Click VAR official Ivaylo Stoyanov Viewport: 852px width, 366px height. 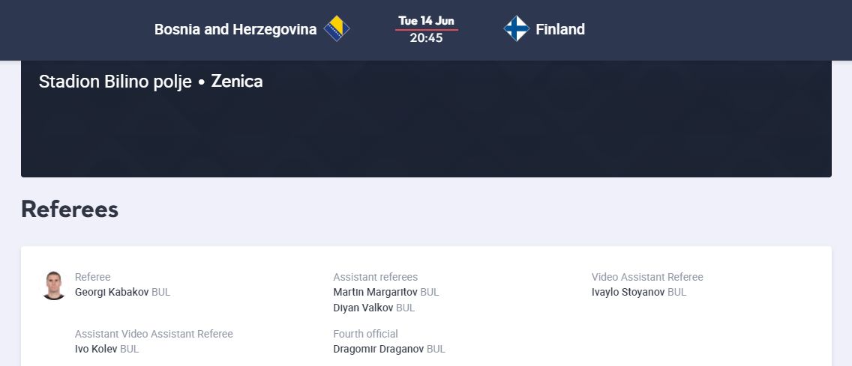pos(628,292)
